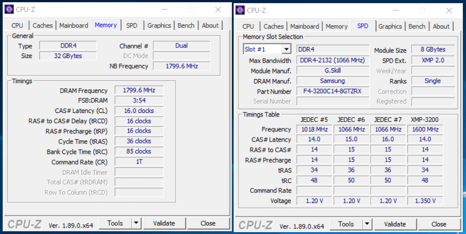This screenshot has width=466, height=234.
Task: Click Ranks value Single
Action: pos(433,81)
